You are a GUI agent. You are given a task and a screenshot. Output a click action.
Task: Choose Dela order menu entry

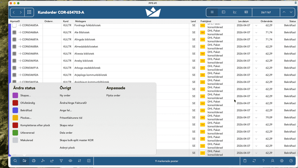pos(66,133)
